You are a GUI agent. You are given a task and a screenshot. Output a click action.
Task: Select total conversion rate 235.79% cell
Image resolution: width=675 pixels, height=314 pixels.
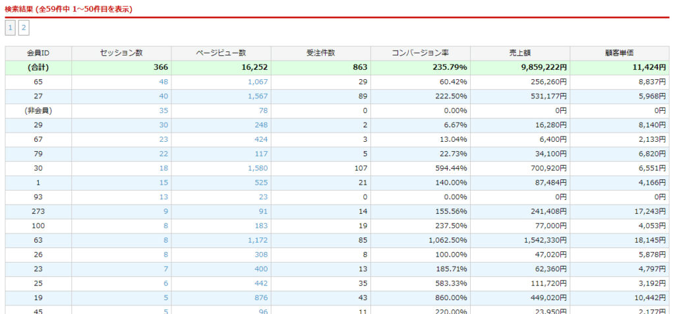(421, 68)
